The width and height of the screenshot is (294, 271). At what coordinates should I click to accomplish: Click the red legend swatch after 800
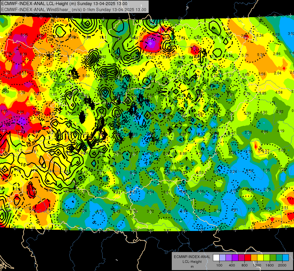248,257
